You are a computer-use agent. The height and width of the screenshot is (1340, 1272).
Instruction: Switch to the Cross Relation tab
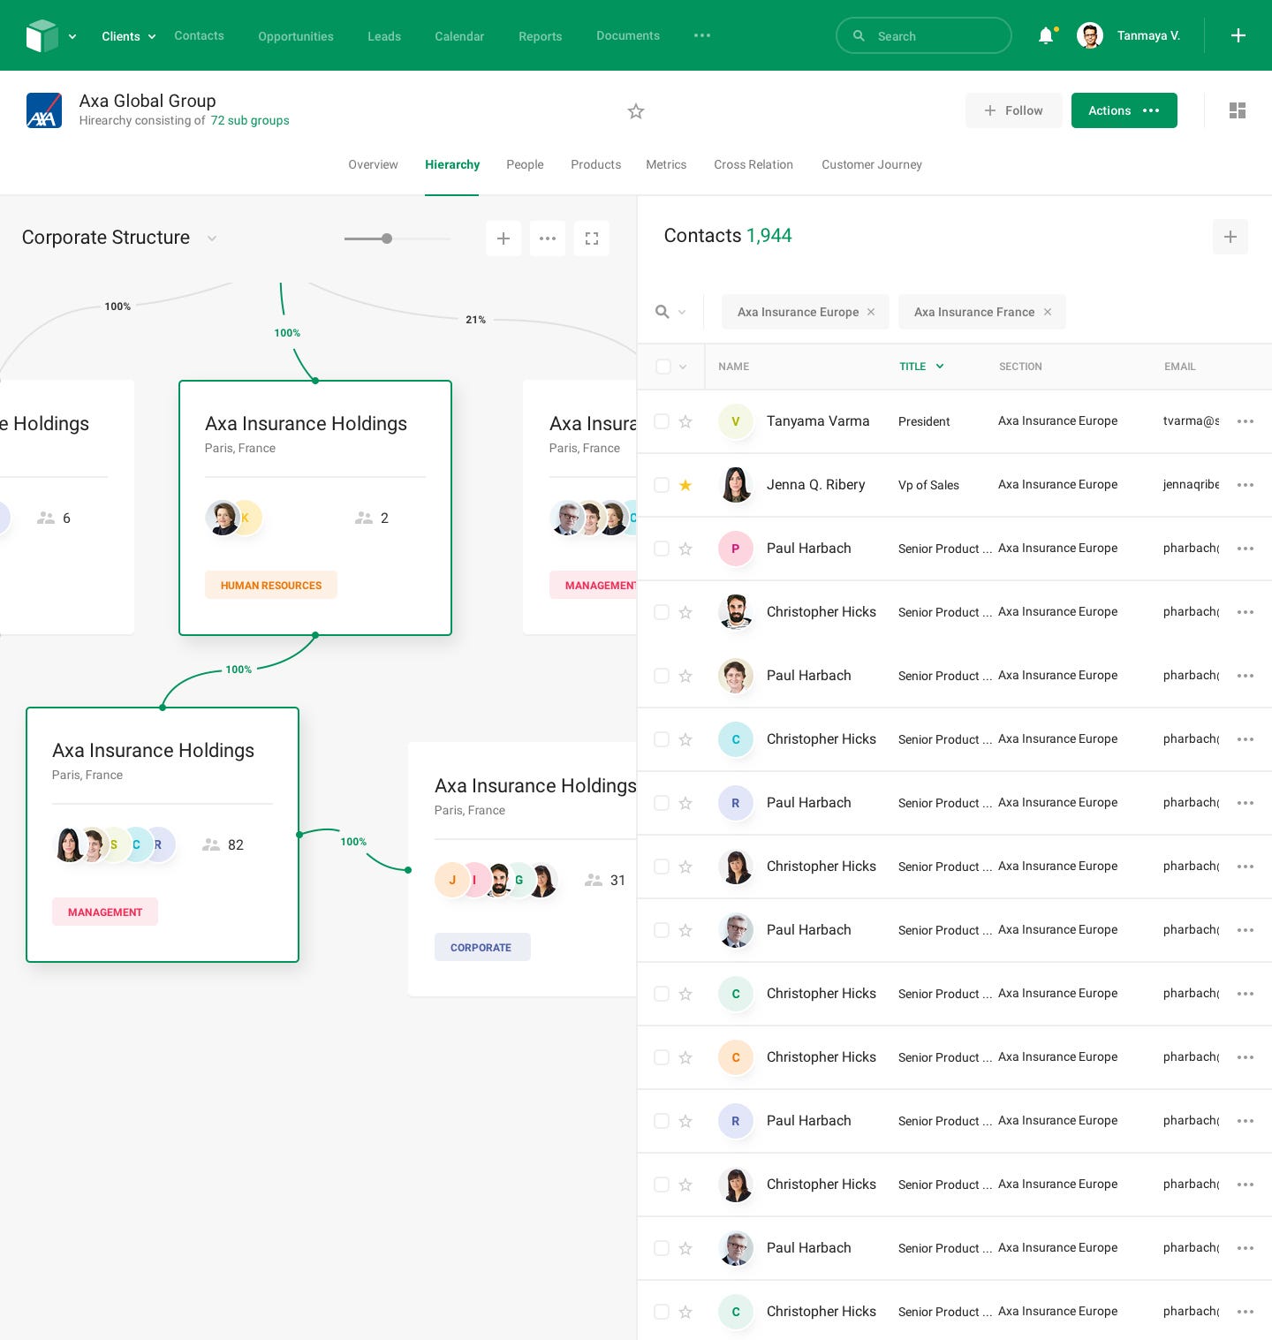pos(753,164)
